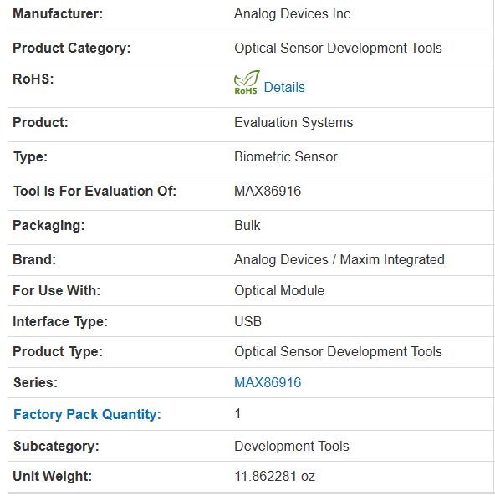Select the USB interface type value
Screen dimensions: 495x496
[248, 321]
